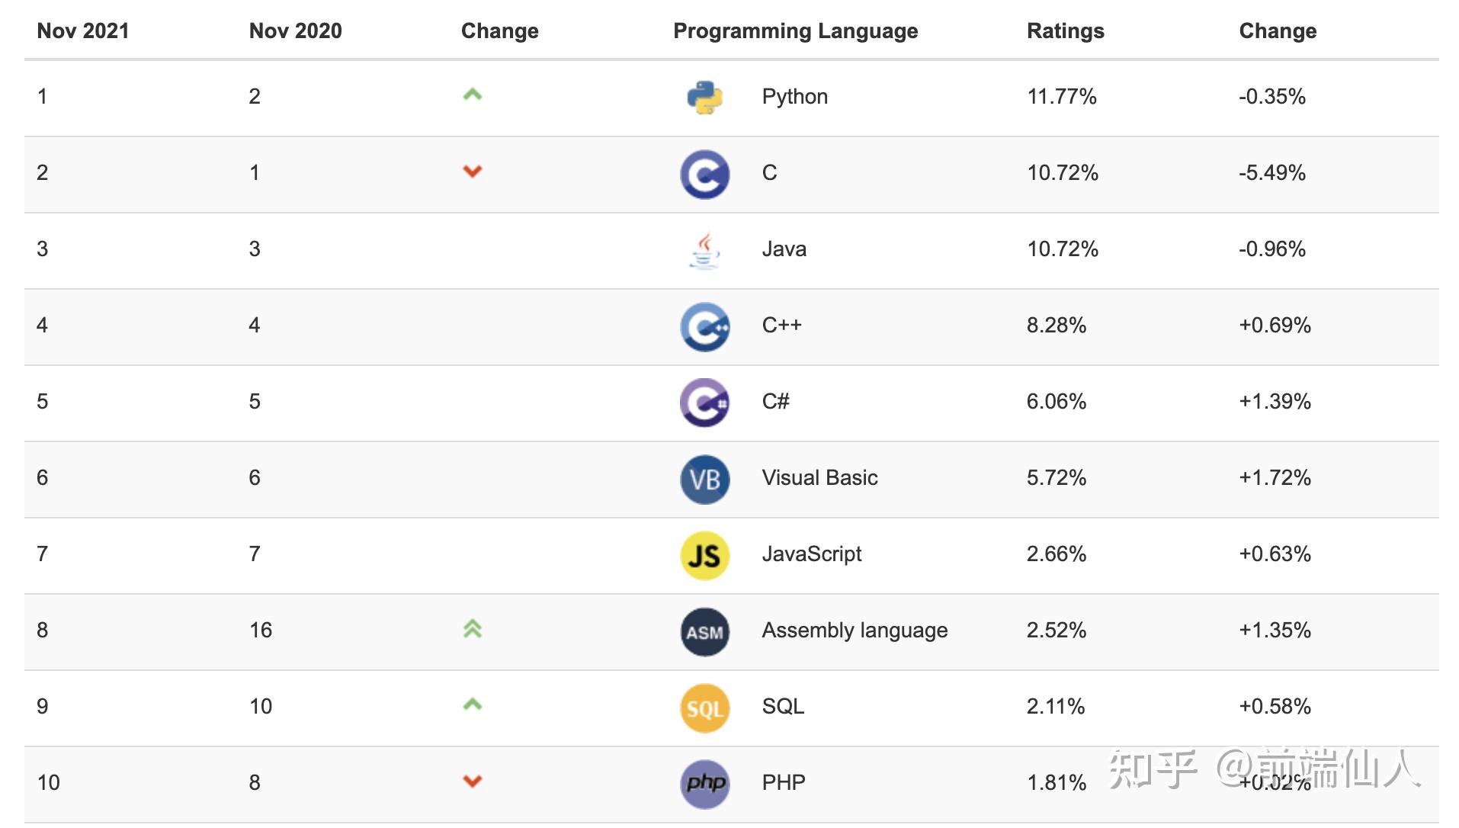This screenshot has height=828, width=1459.
Task: Click the Visual Basic VB icon
Action: coord(704,479)
